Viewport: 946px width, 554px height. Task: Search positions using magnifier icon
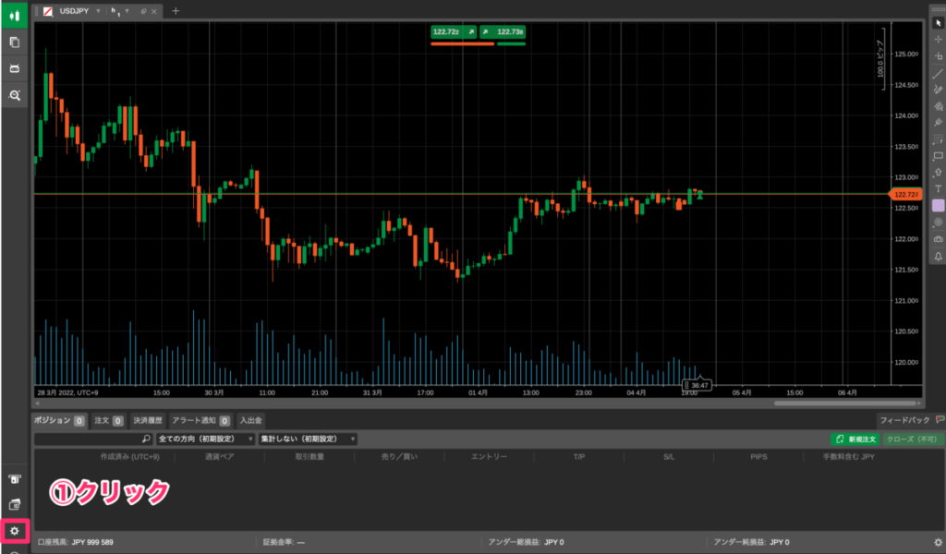[x=145, y=439]
